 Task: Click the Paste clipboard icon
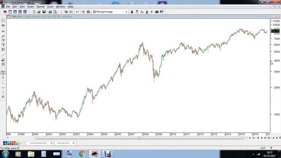pos(71,12)
